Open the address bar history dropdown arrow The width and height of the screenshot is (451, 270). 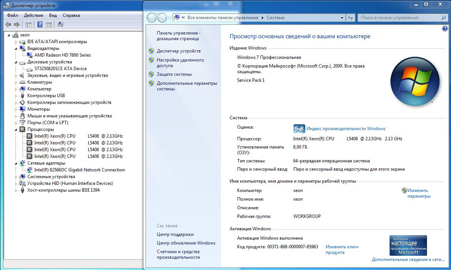tap(342, 18)
